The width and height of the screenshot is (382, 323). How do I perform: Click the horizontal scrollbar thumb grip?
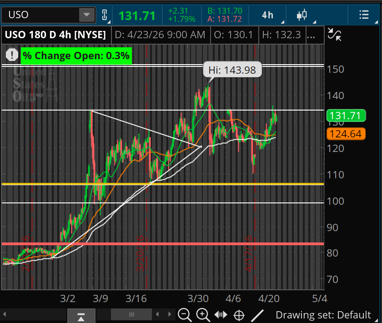pyautogui.click(x=131, y=314)
